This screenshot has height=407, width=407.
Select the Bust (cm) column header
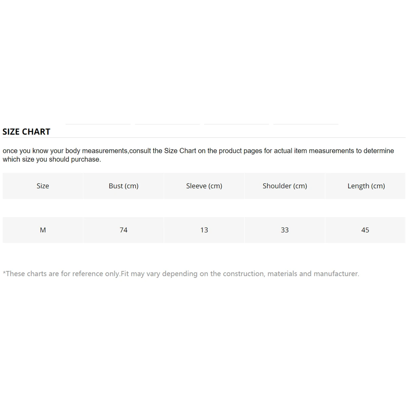point(123,186)
